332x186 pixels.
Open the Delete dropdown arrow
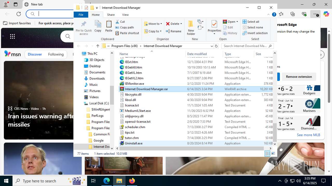(181, 24)
